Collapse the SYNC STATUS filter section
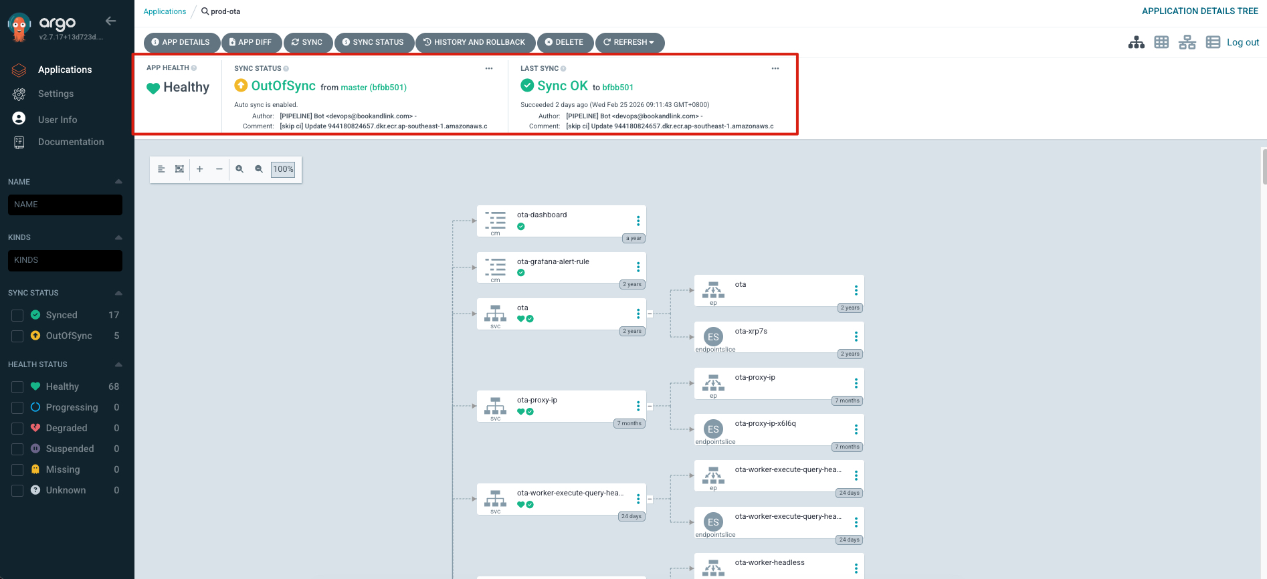1267x579 pixels. pos(118,293)
